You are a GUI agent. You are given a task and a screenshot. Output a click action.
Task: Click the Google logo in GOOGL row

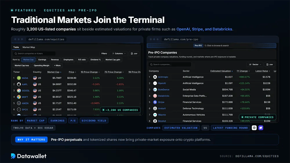click(x=19, y=90)
